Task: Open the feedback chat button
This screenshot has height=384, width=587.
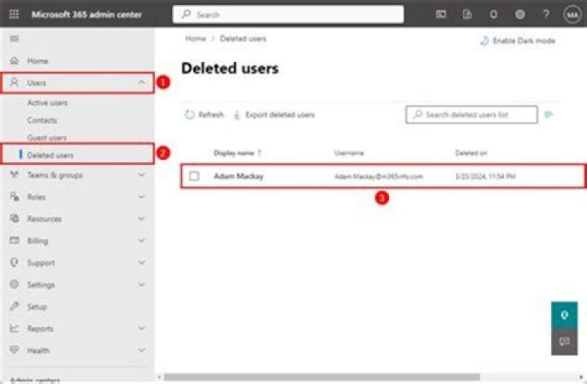Action: coord(564,342)
